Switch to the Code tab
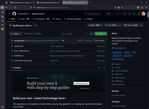149x109 pixels. 12,19
